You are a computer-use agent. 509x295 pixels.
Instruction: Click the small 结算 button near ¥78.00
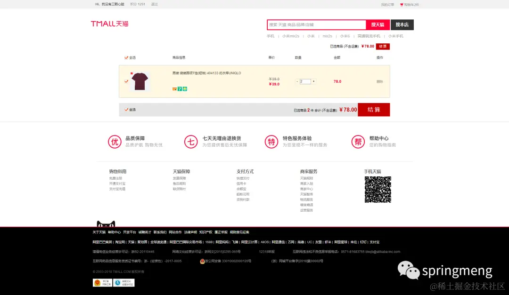[383, 47]
